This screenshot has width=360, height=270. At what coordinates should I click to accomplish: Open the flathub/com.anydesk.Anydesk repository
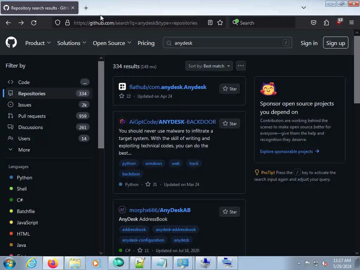(x=168, y=87)
